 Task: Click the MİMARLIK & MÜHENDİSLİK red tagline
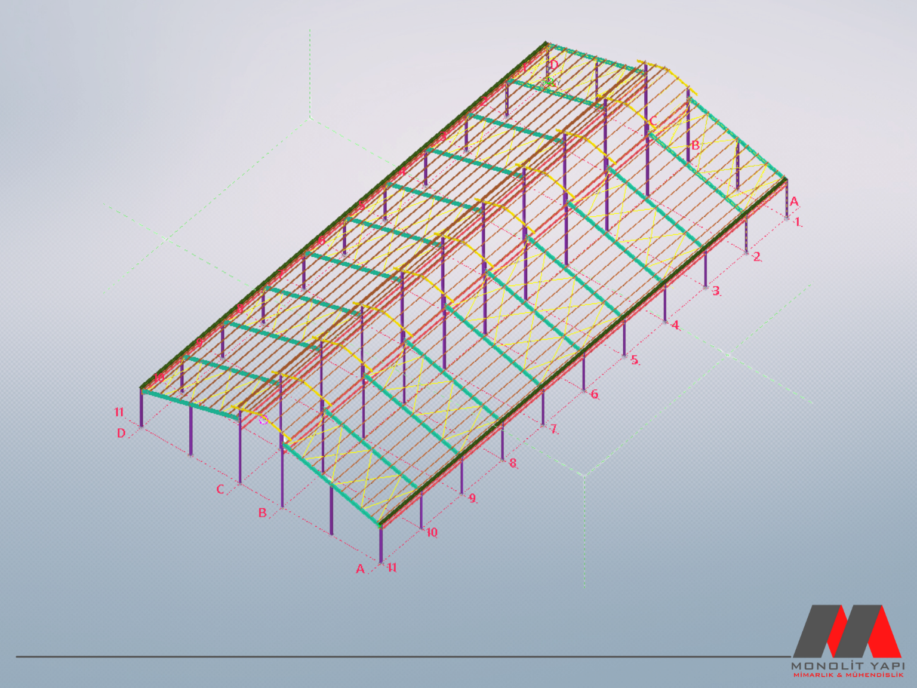coord(847,675)
